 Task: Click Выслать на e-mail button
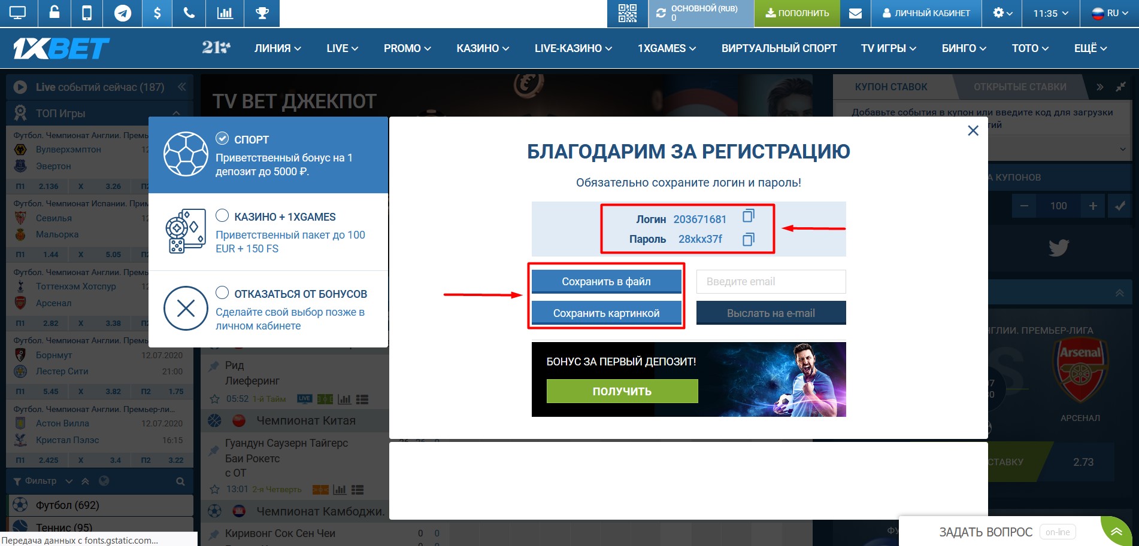tap(771, 313)
